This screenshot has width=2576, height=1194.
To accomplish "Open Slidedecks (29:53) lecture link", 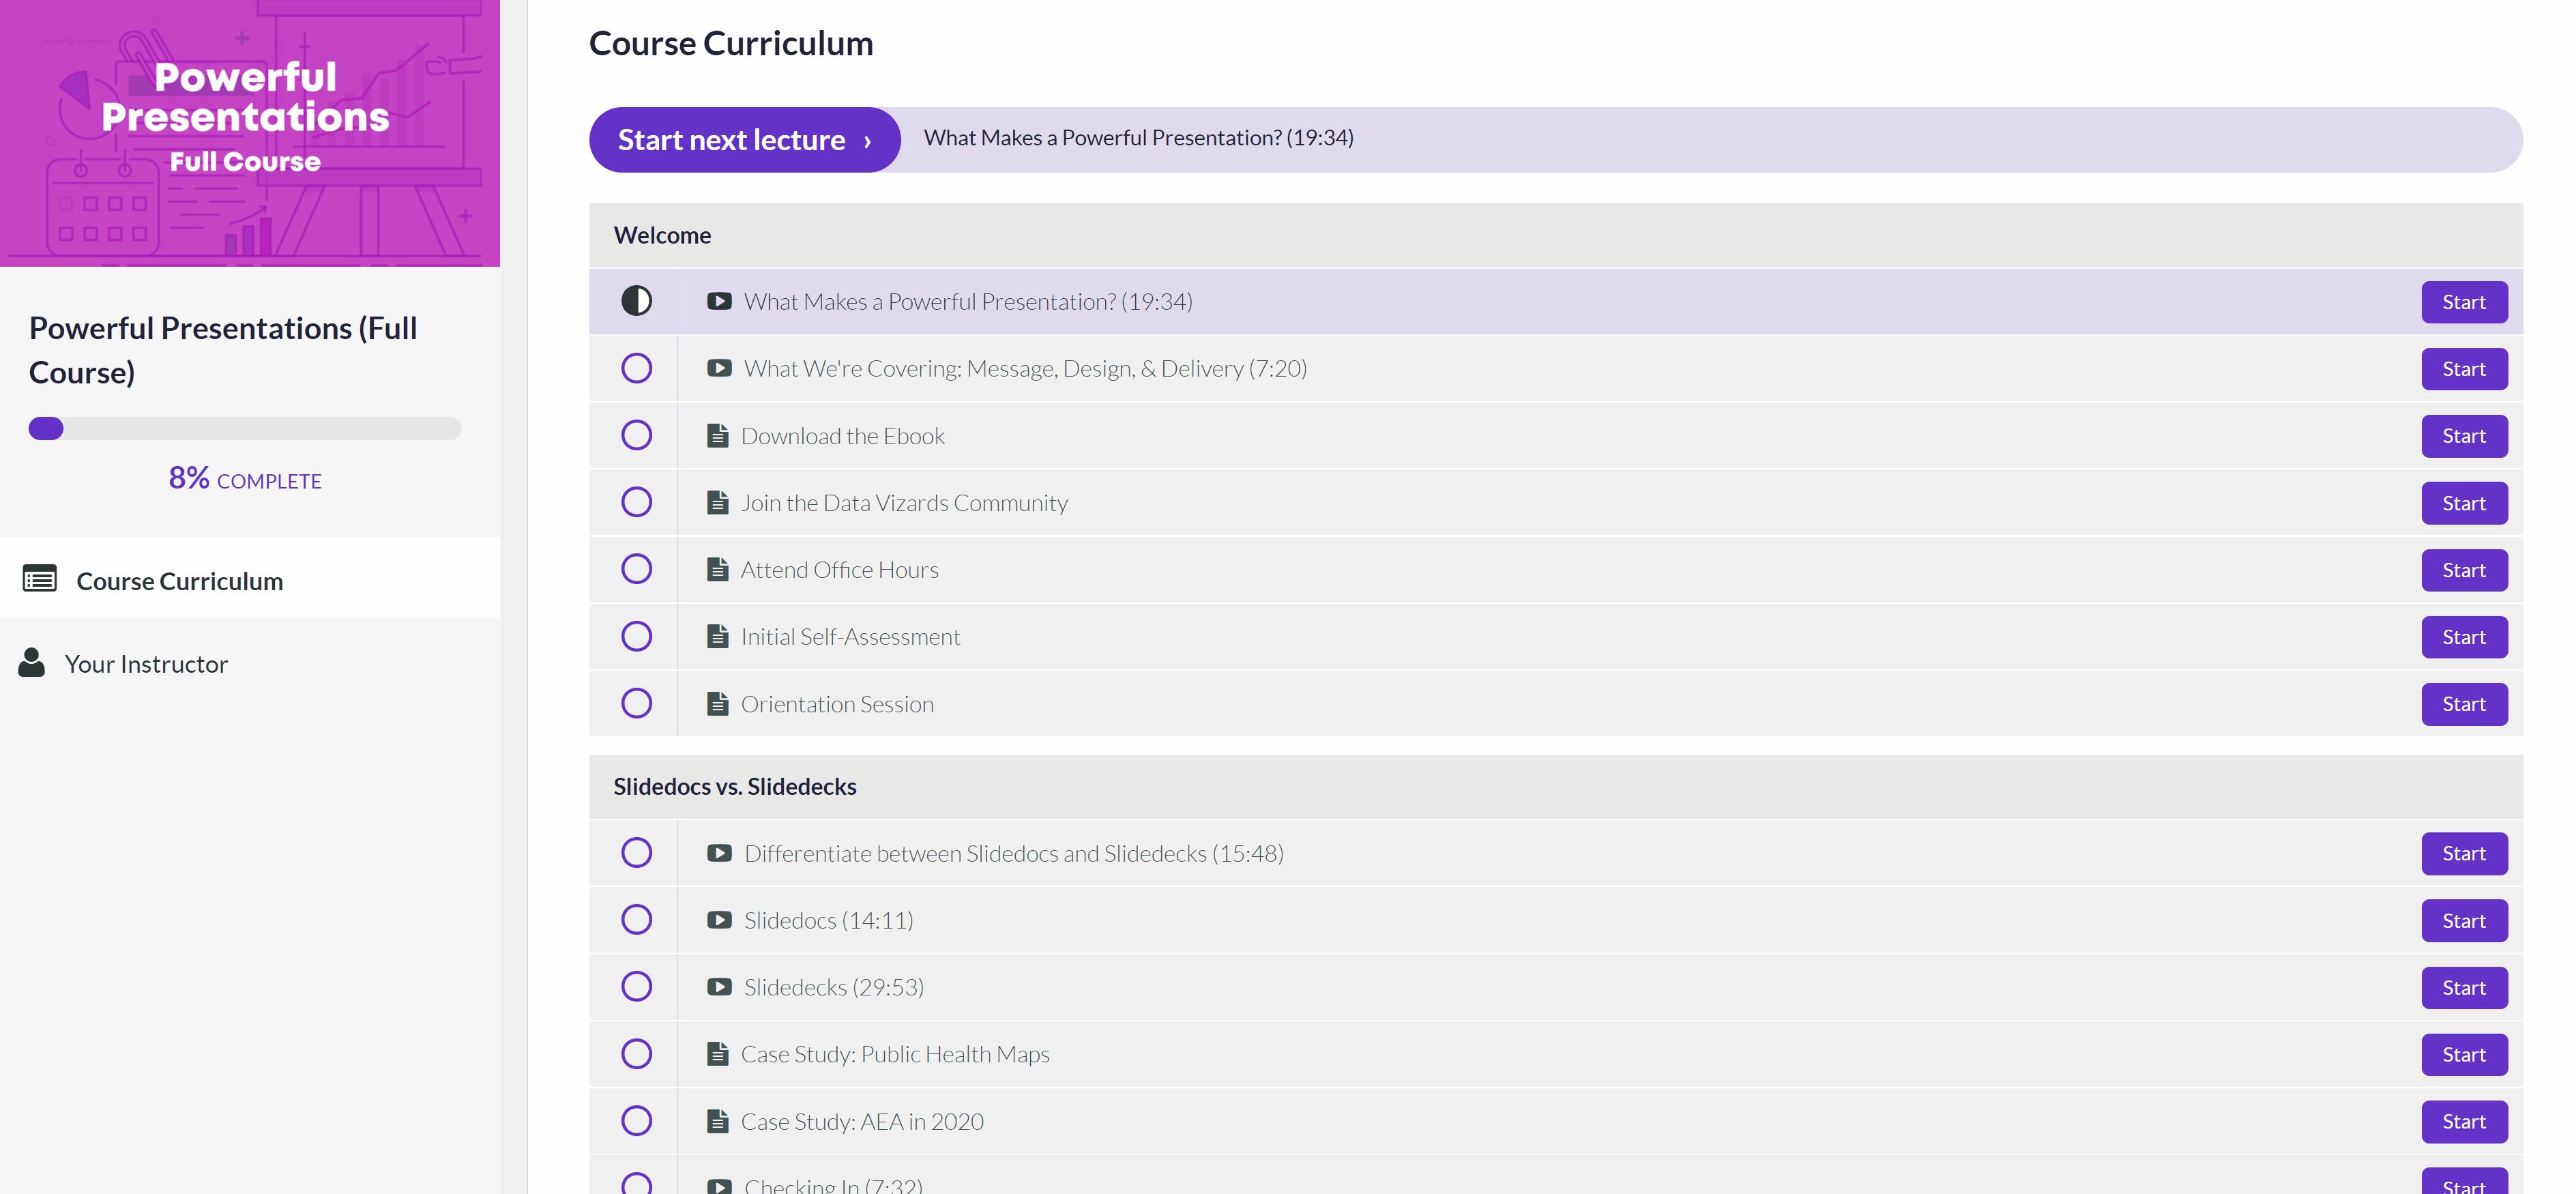I will coord(834,987).
